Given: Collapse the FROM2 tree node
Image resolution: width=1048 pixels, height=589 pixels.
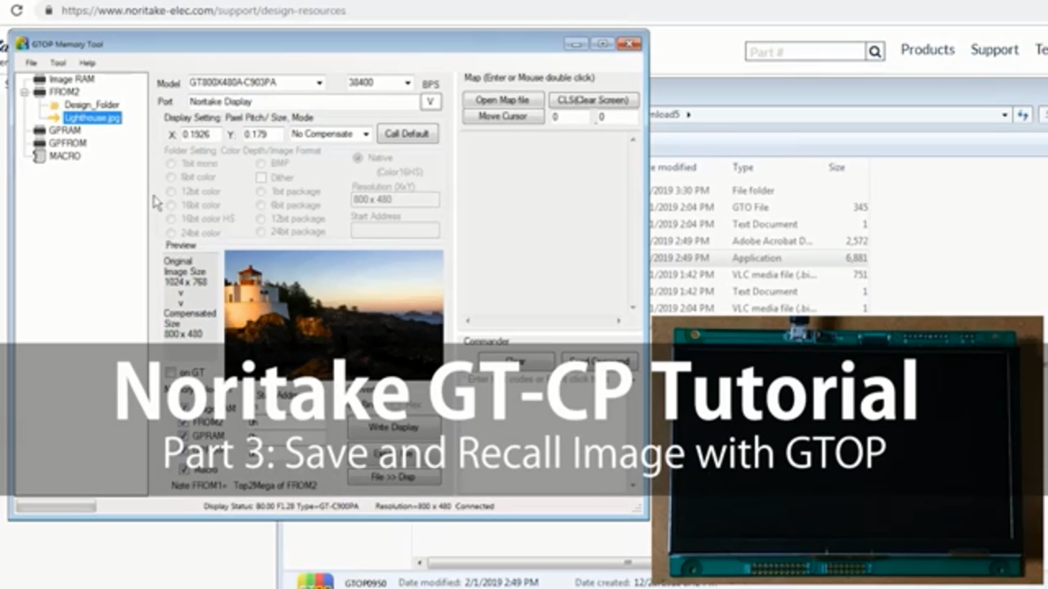Looking at the screenshot, I should coord(24,92).
